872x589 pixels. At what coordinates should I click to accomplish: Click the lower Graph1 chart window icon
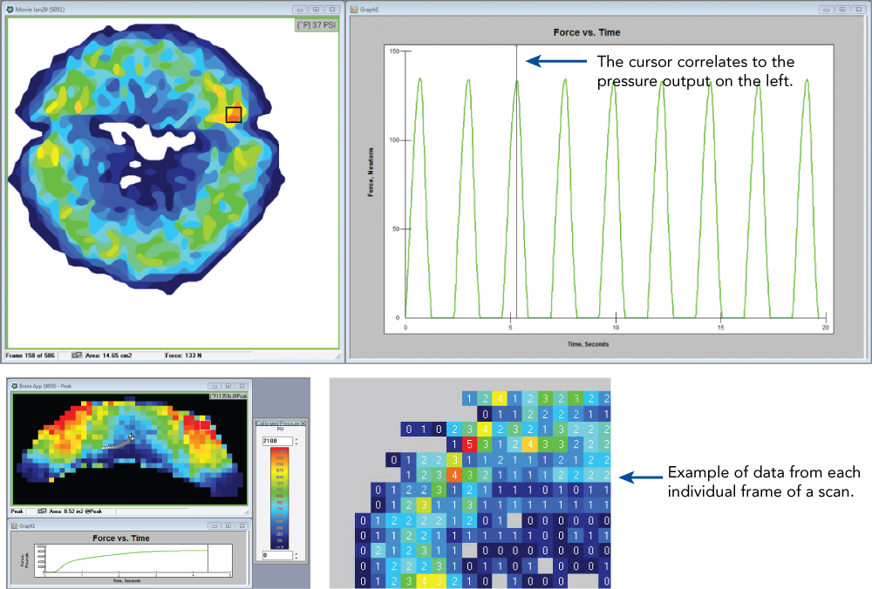pos(15,525)
